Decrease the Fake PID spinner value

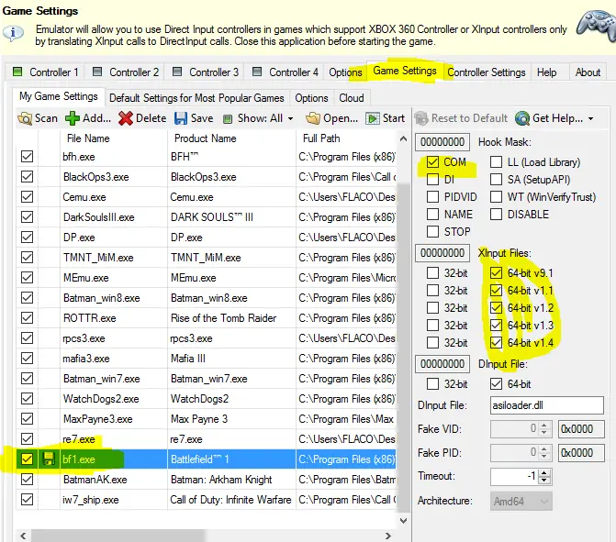pos(544,457)
